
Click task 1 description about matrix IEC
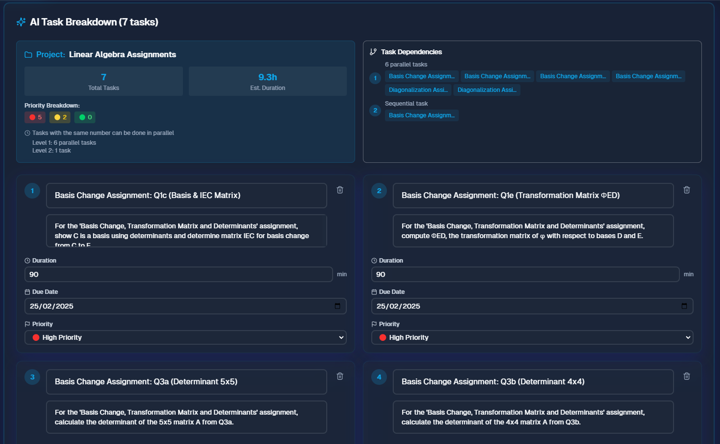coord(186,231)
